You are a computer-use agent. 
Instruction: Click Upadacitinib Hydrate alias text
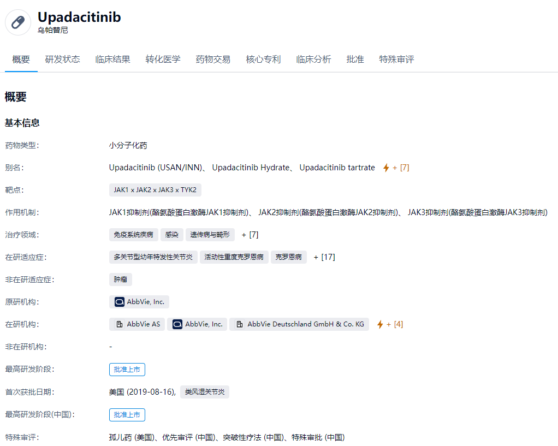(251, 168)
